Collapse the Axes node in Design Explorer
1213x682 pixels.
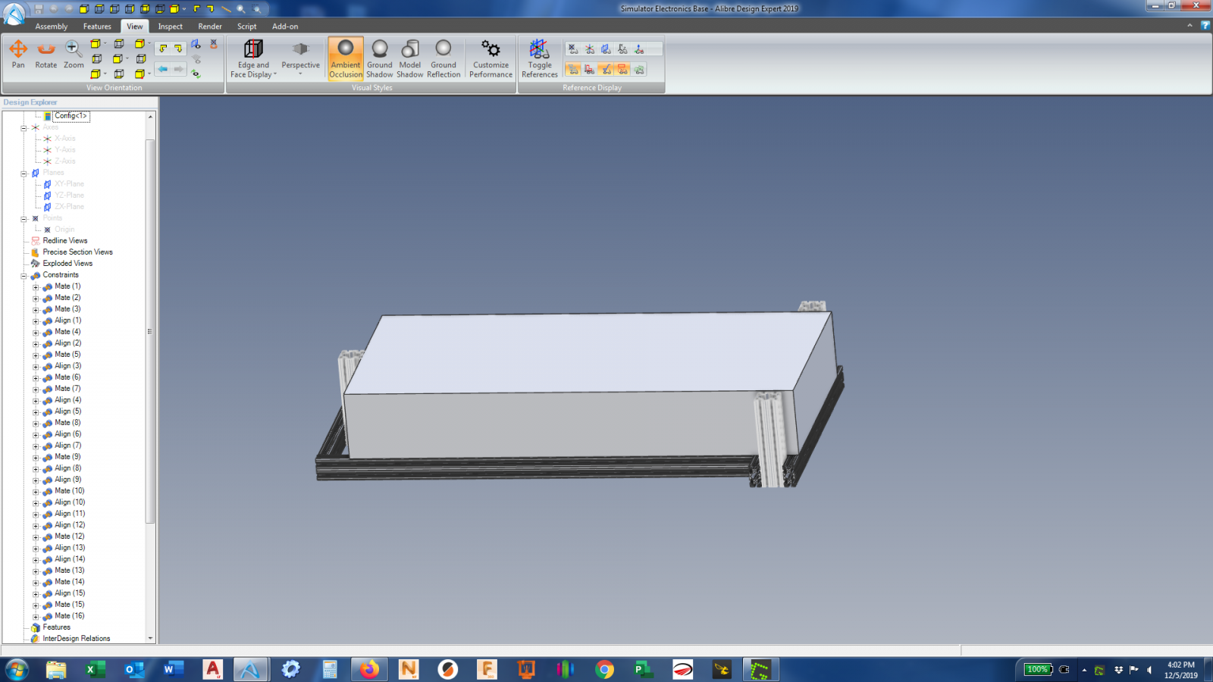(x=24, y=128)
